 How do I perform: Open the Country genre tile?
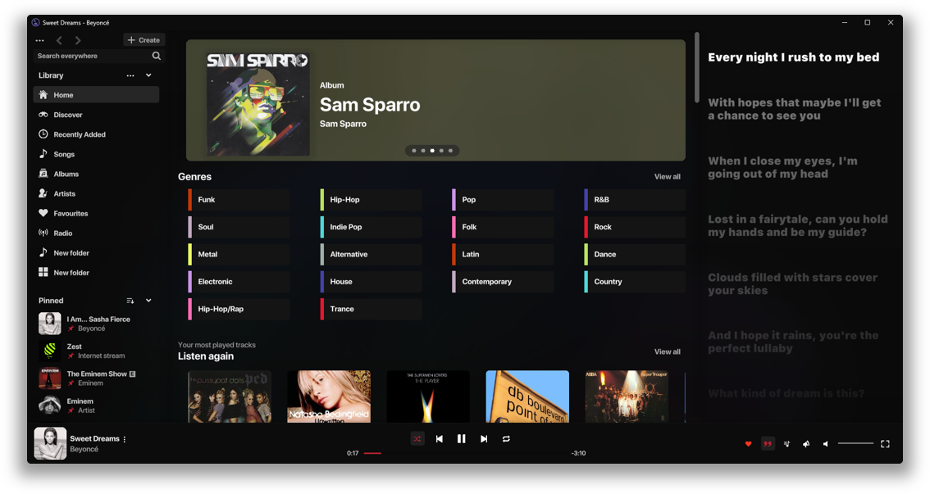(x=636, y=282)
